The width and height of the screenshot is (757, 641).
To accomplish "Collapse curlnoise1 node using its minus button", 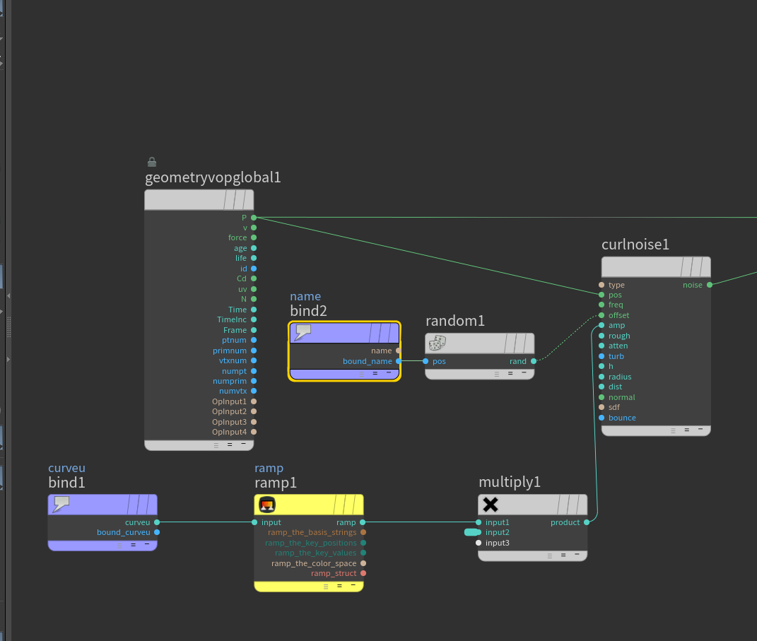I will pyautogui.click(x=700, y=429).
